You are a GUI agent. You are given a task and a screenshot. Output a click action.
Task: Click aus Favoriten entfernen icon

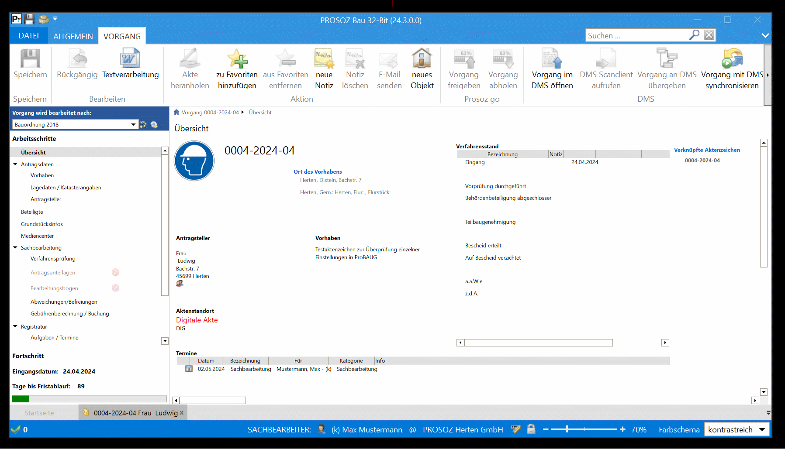286,58
